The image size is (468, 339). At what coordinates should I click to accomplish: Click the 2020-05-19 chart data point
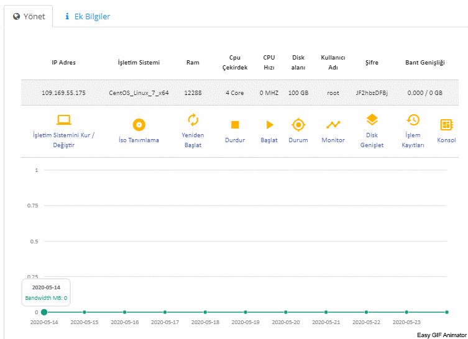pyautogui.click(x=245, y=312)
